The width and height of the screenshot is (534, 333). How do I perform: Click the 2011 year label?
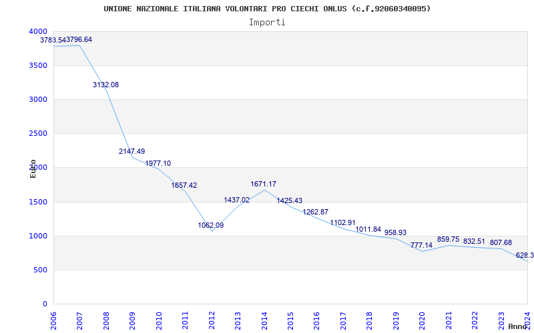point(185,320)
